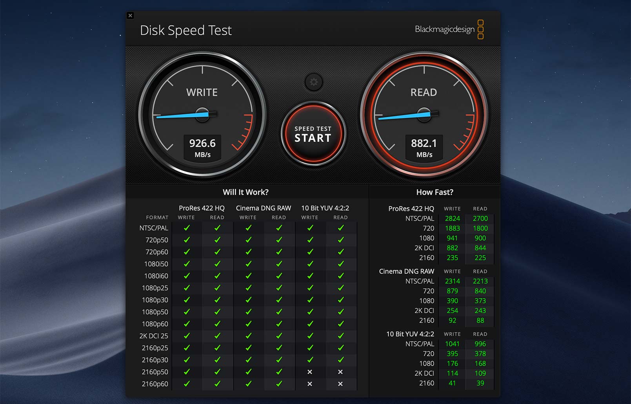Screen dimensions: 631x404
Task: Click NTSC/PAL ProRes 422 HQ write checkmark
Action: pos(187,228)
